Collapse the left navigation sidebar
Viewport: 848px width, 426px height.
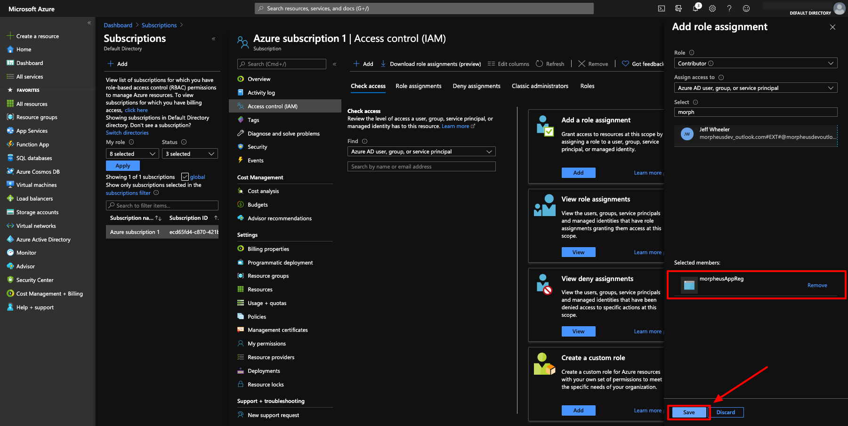(x=89, y=23)
